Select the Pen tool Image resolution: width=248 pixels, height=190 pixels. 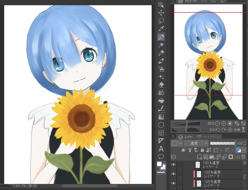[x=161, y=37]
